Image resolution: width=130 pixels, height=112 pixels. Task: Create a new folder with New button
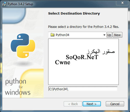tap(118, 35)
